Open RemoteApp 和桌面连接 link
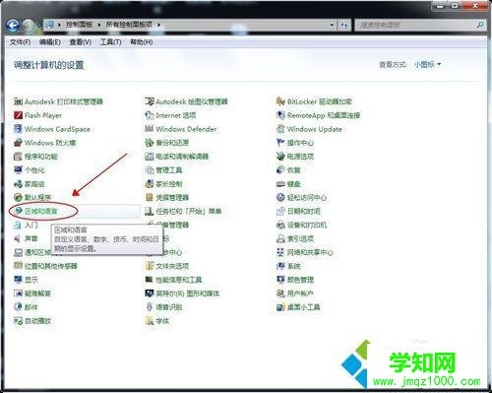The image size is (492, 393). (x=324, y=115)
